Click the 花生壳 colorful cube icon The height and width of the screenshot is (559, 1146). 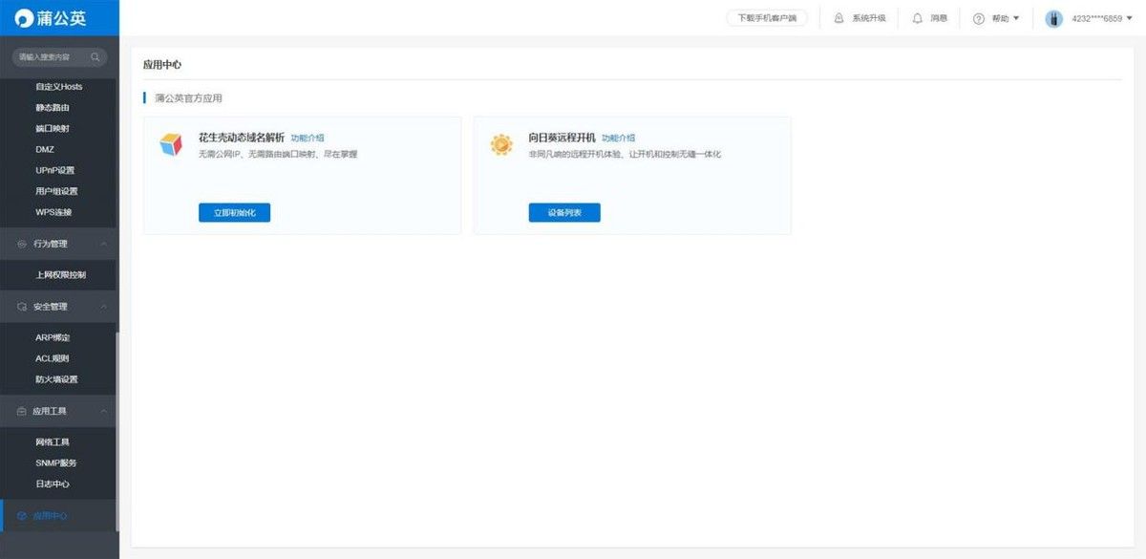click(x=170, y=144)
